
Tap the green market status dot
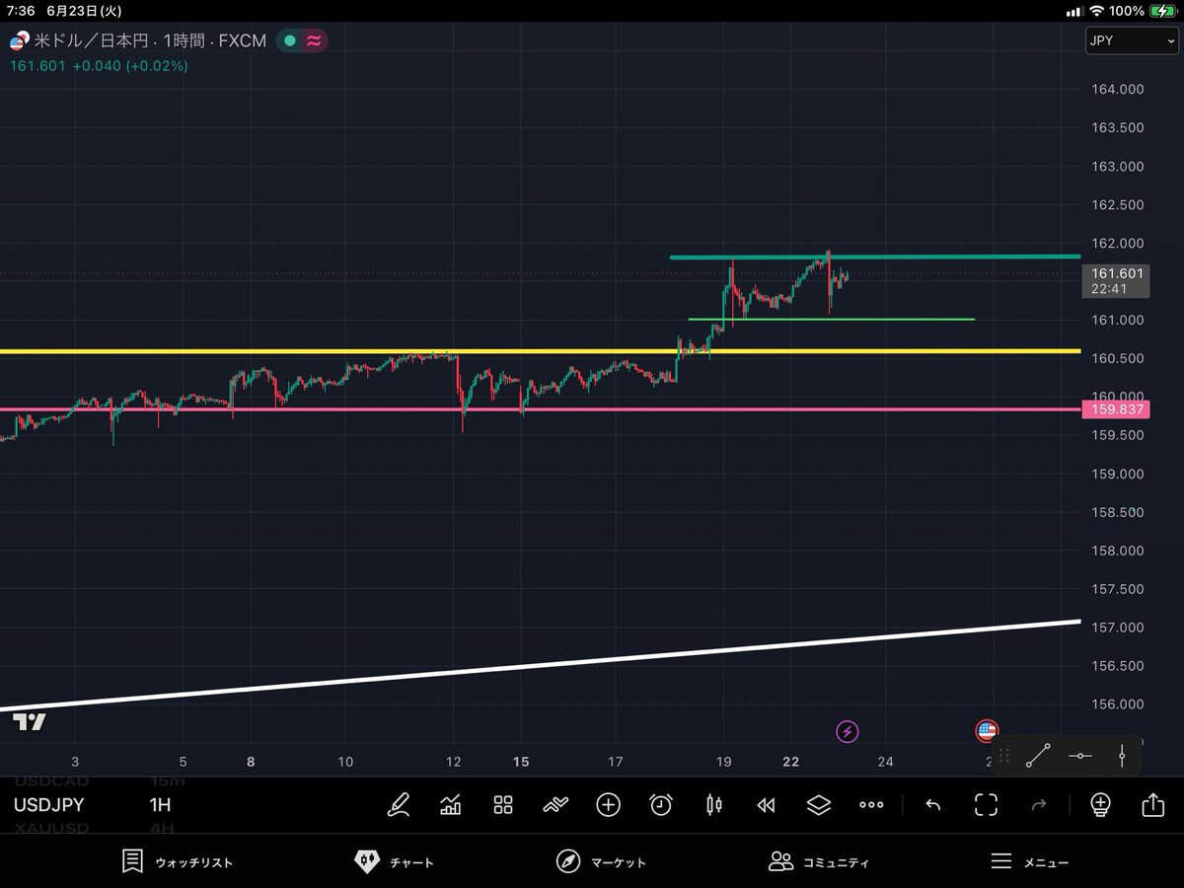point(289,41)
